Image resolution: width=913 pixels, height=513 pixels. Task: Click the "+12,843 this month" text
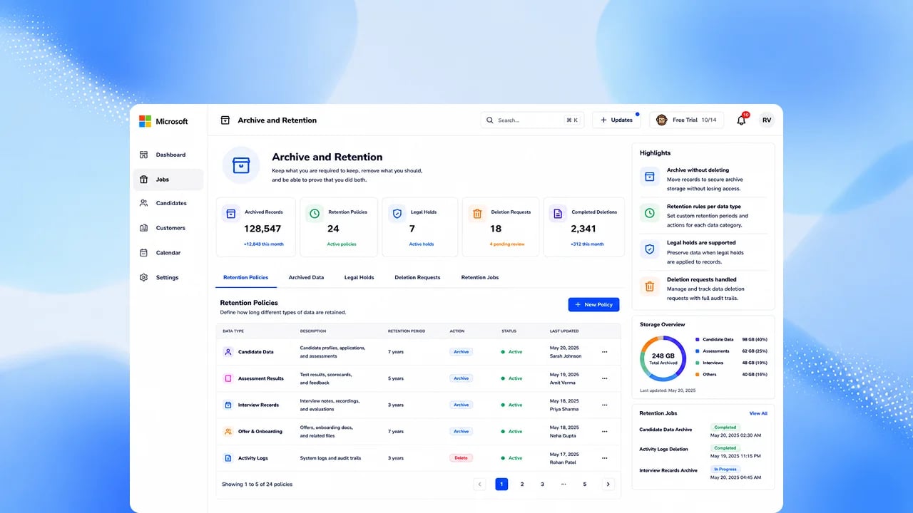(264, 244)
